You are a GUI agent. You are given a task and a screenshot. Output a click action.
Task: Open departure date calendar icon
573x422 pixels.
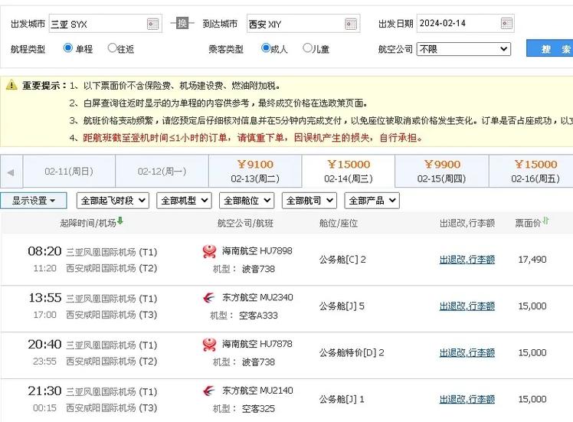(506, 24)
